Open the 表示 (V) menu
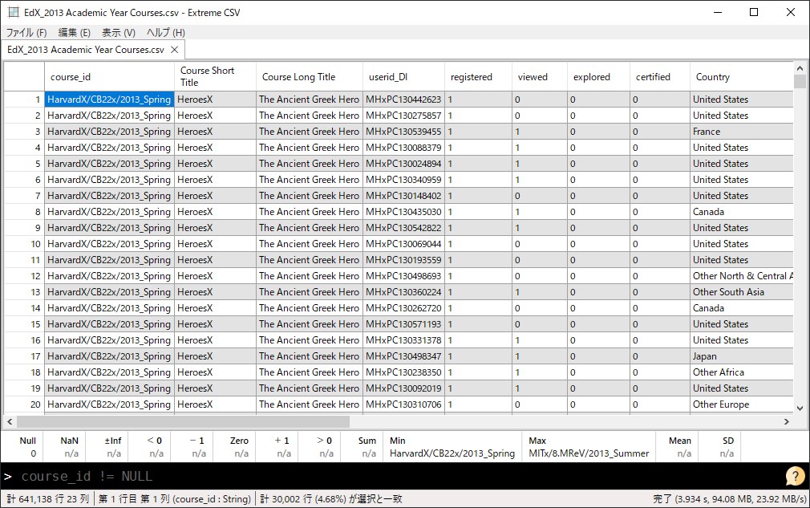 click(x=119, y=33)
